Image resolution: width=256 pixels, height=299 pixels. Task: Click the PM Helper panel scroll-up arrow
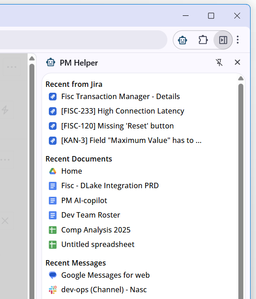click(241, 78)
